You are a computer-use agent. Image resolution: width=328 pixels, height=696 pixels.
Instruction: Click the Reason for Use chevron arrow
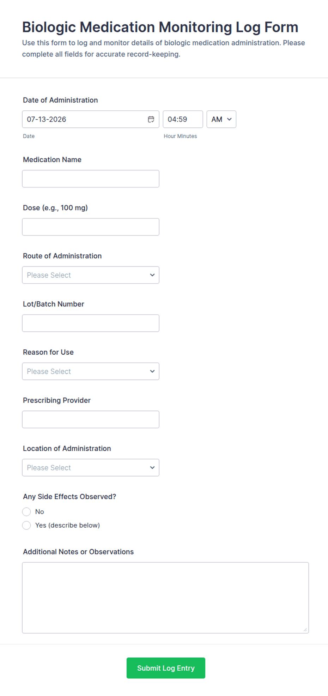[x=152, y=371]
